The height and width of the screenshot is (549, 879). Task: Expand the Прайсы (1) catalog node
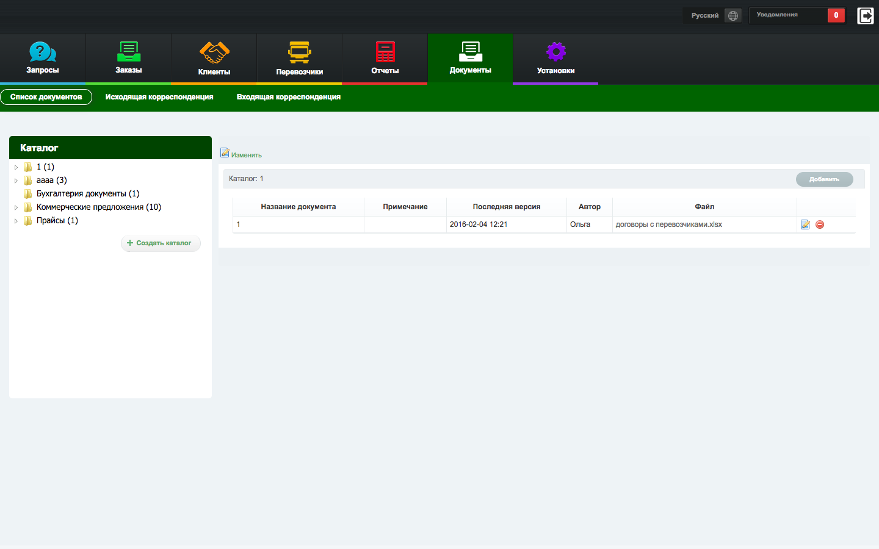click(x=16, y=221)
